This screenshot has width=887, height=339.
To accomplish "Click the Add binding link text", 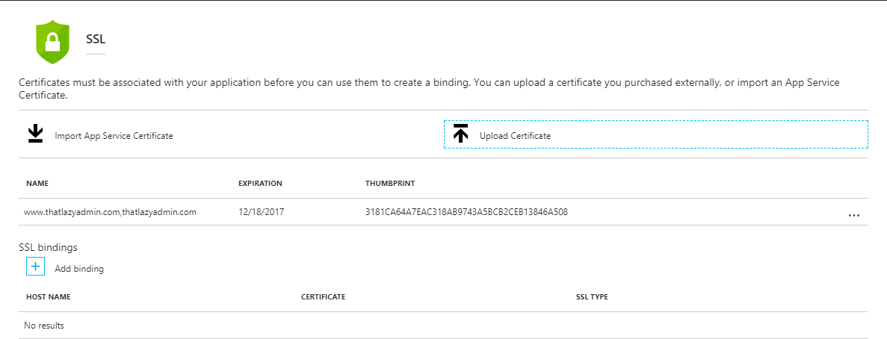I will pyautogui.click(x=79, y=269).
